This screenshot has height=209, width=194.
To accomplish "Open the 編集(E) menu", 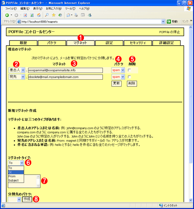I will pyautogui.click(x=25, y=9).
